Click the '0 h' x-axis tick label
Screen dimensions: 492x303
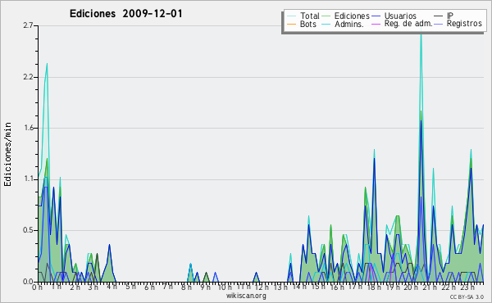pos(37,287)
